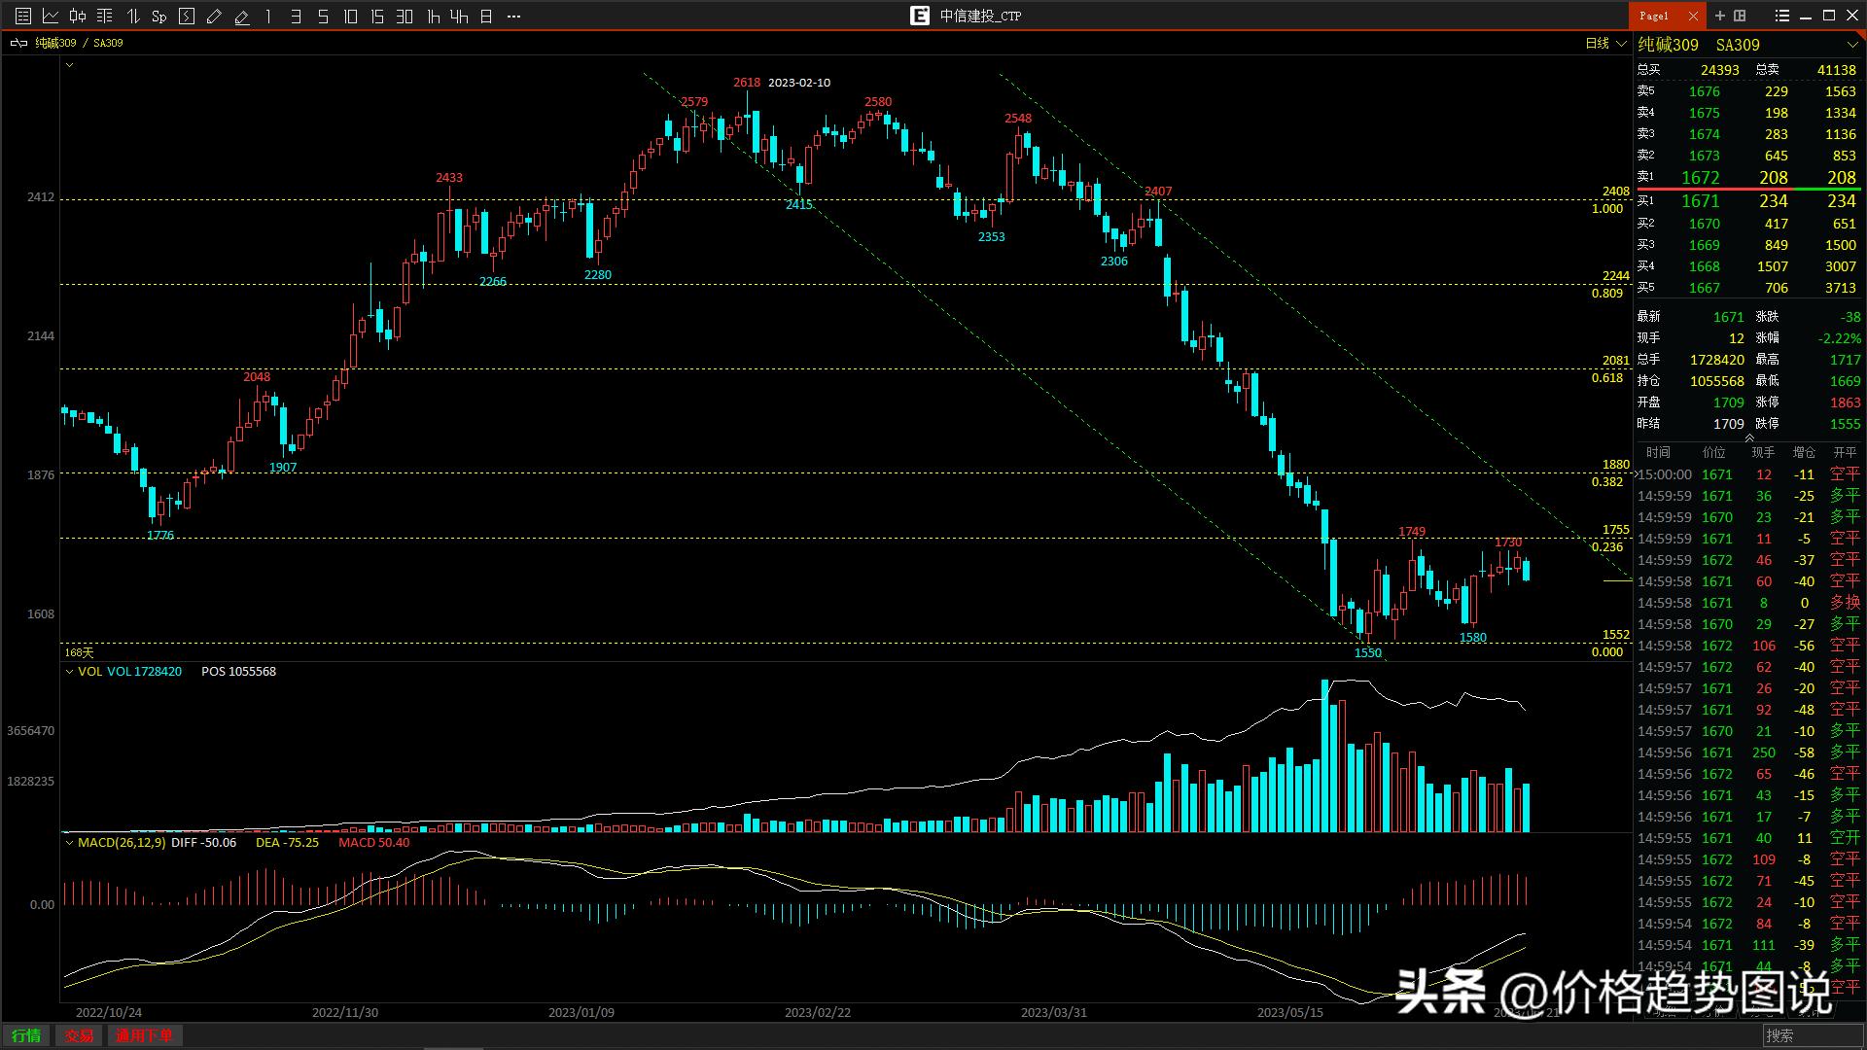Add a new page with plus icon

coord(1719,16)
